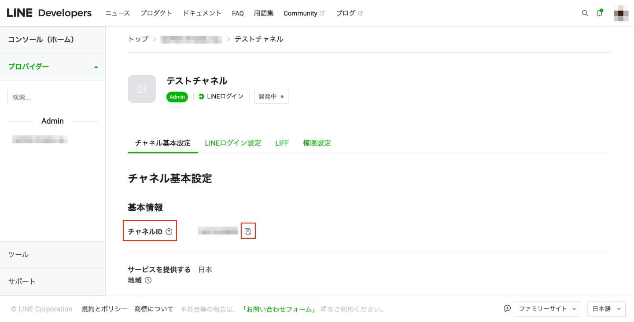Copy the channel ID with the copy icon

248,231
